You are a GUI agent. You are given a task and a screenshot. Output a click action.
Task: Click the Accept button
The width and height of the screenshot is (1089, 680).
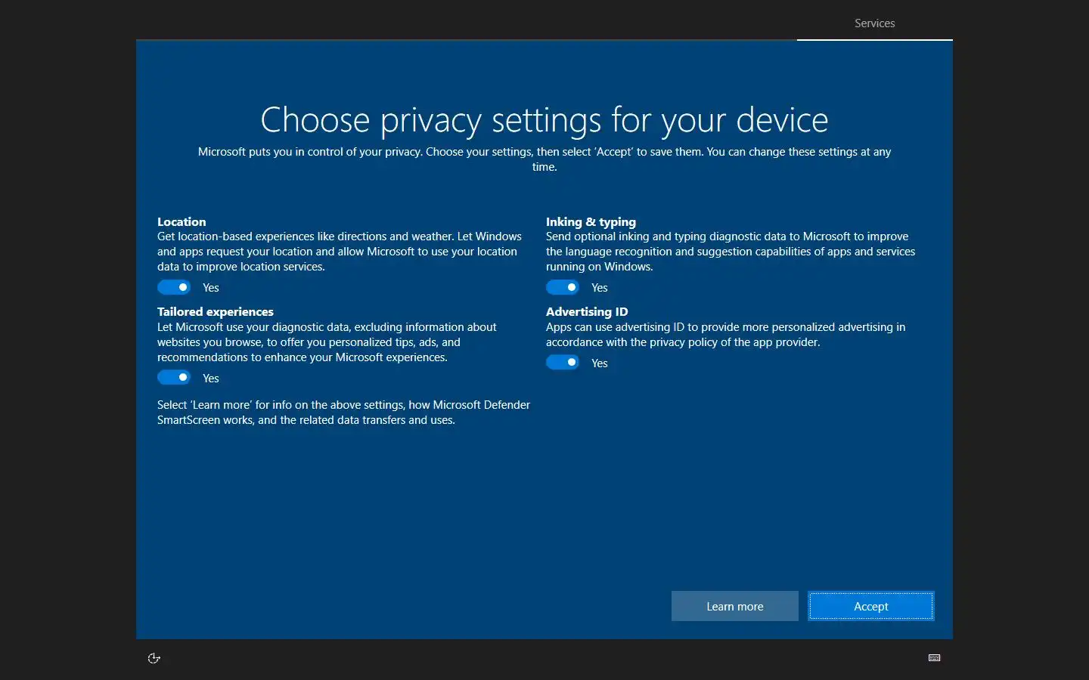[x=871, y=606]
